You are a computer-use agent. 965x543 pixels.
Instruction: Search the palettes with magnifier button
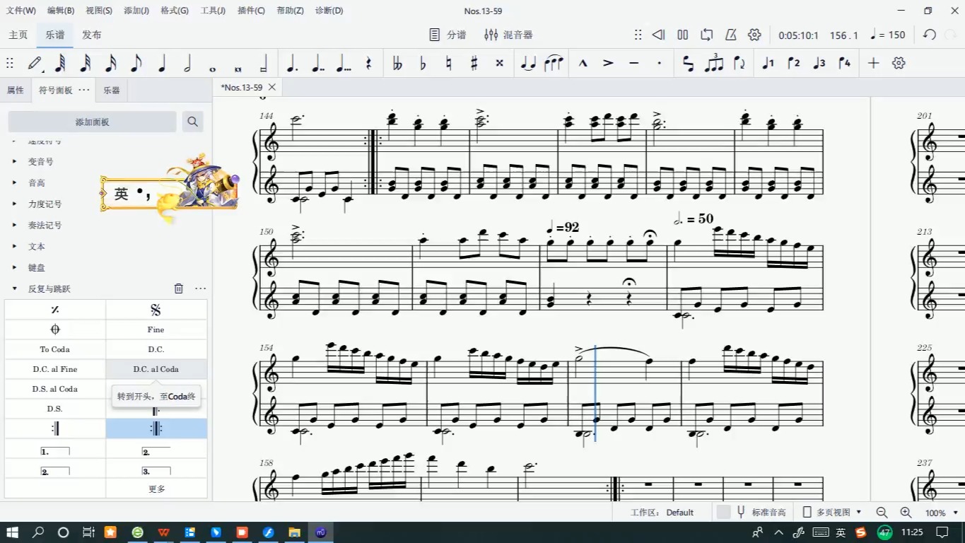tap(192, 122)
